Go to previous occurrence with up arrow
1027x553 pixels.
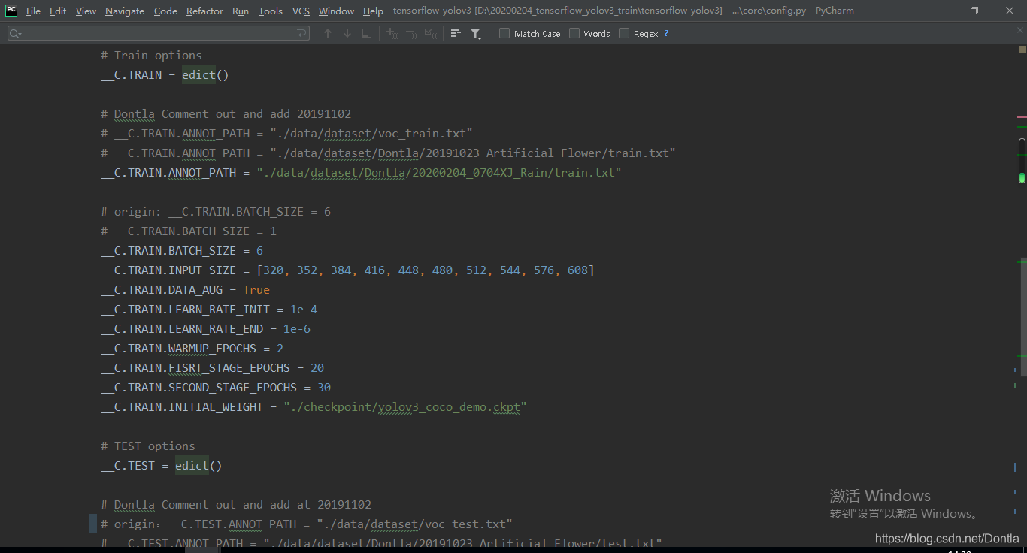pyautogui.click(x=327, y=34)
